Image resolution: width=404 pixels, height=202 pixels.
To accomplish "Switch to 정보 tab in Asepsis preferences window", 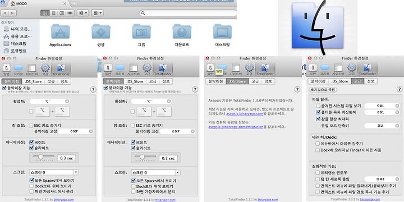I will tap(268, 81).
